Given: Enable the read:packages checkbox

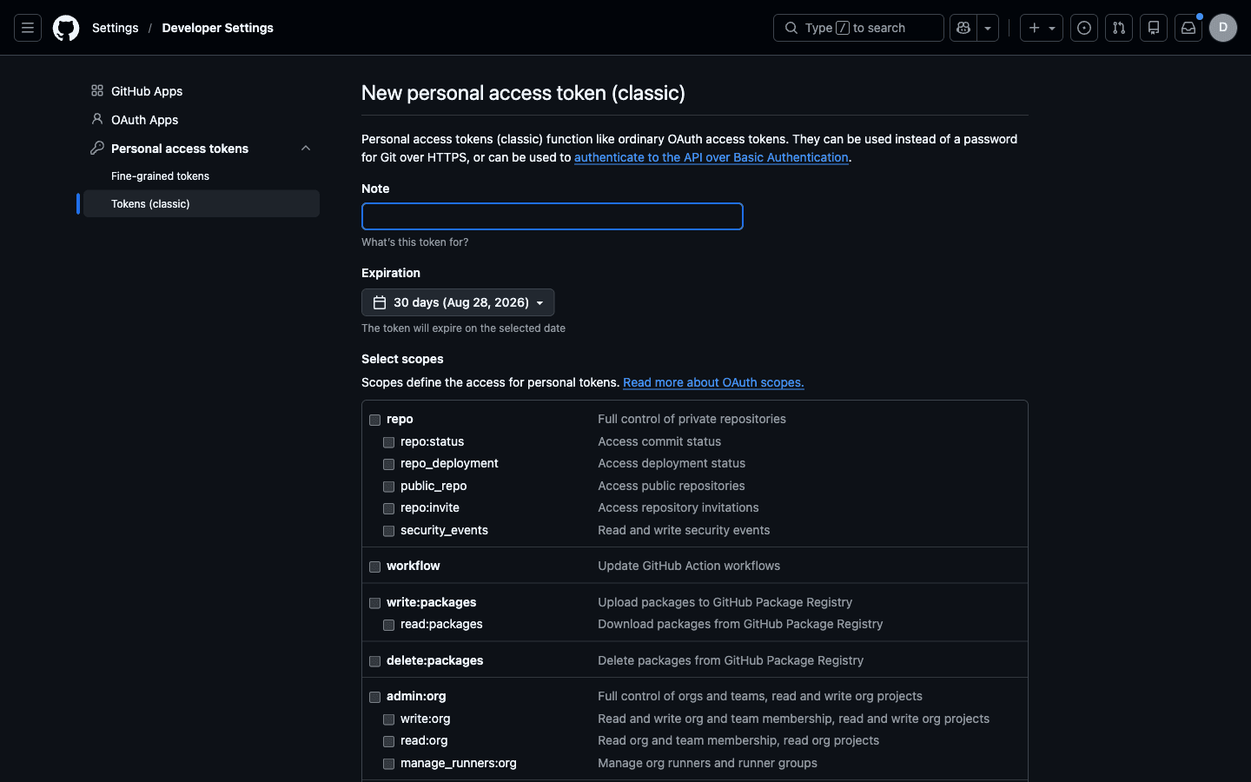Looking at the screenshot, I should click(x=389, y=625).
